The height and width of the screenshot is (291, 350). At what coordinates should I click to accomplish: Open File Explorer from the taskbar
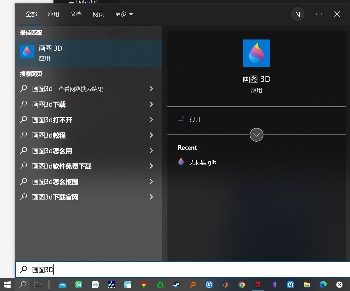[x=307, y=285]
